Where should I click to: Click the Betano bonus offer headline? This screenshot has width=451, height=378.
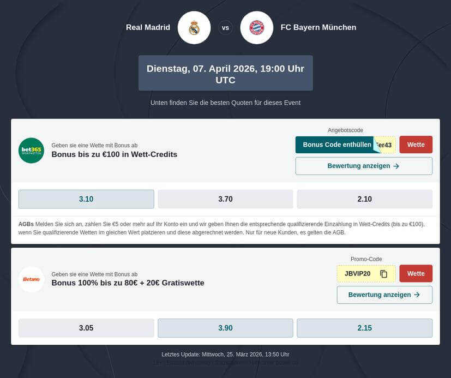coord(128,283)
